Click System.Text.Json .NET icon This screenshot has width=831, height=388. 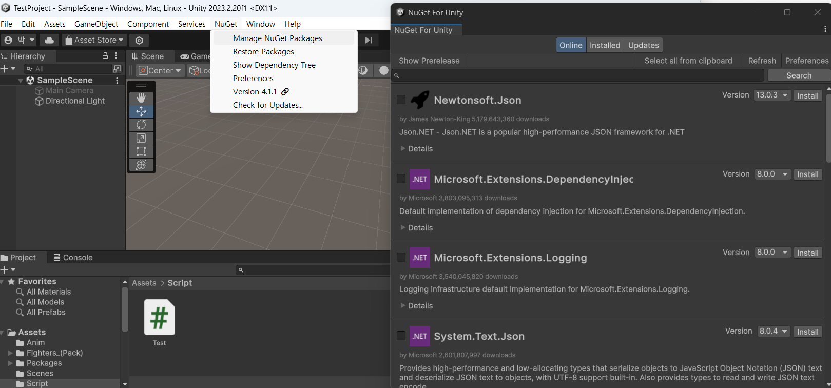[x=420, y=336]
